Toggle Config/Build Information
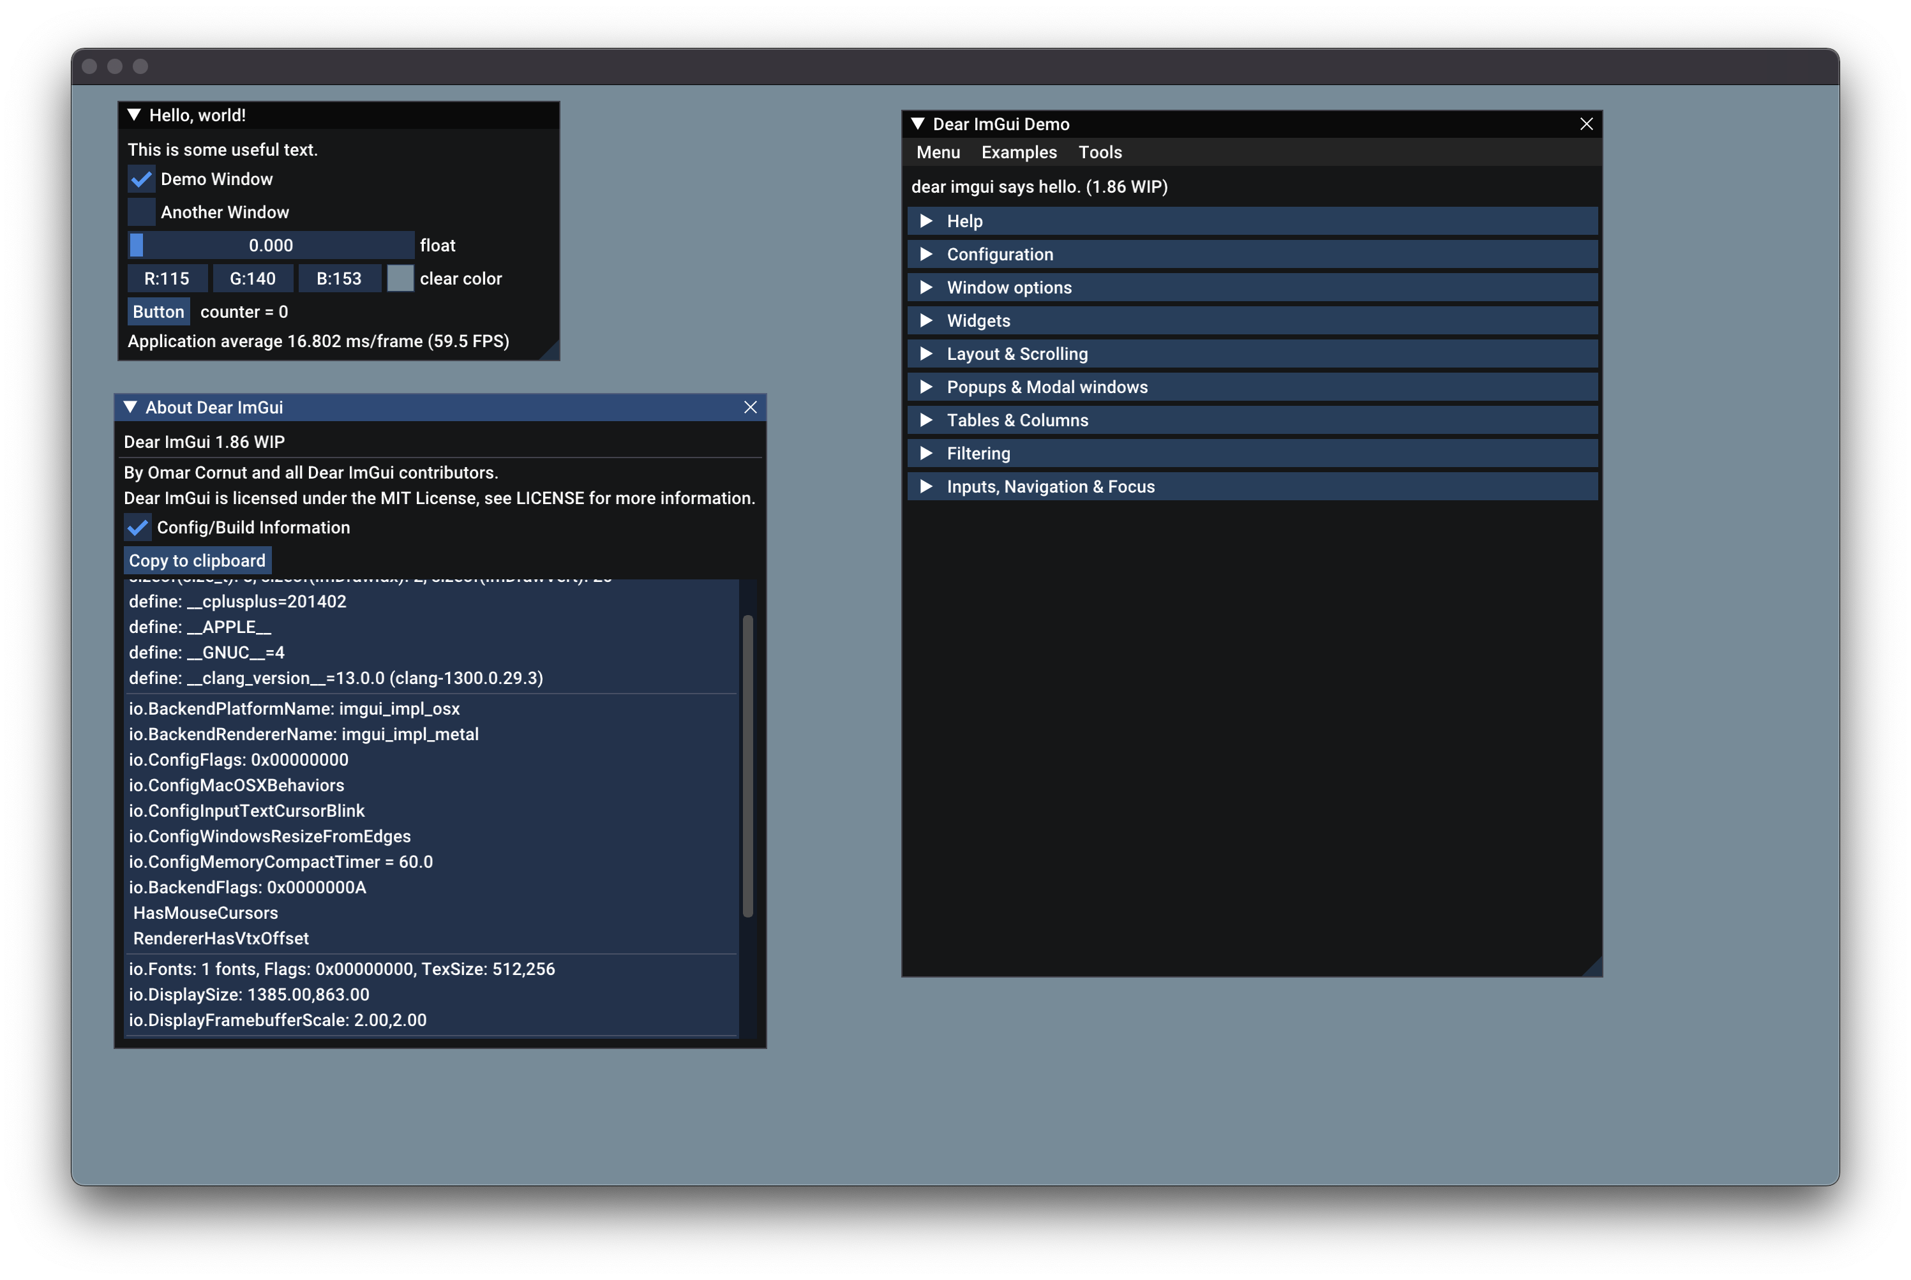This screenshot has height=1280, width=1911. [x=137, y=527]
